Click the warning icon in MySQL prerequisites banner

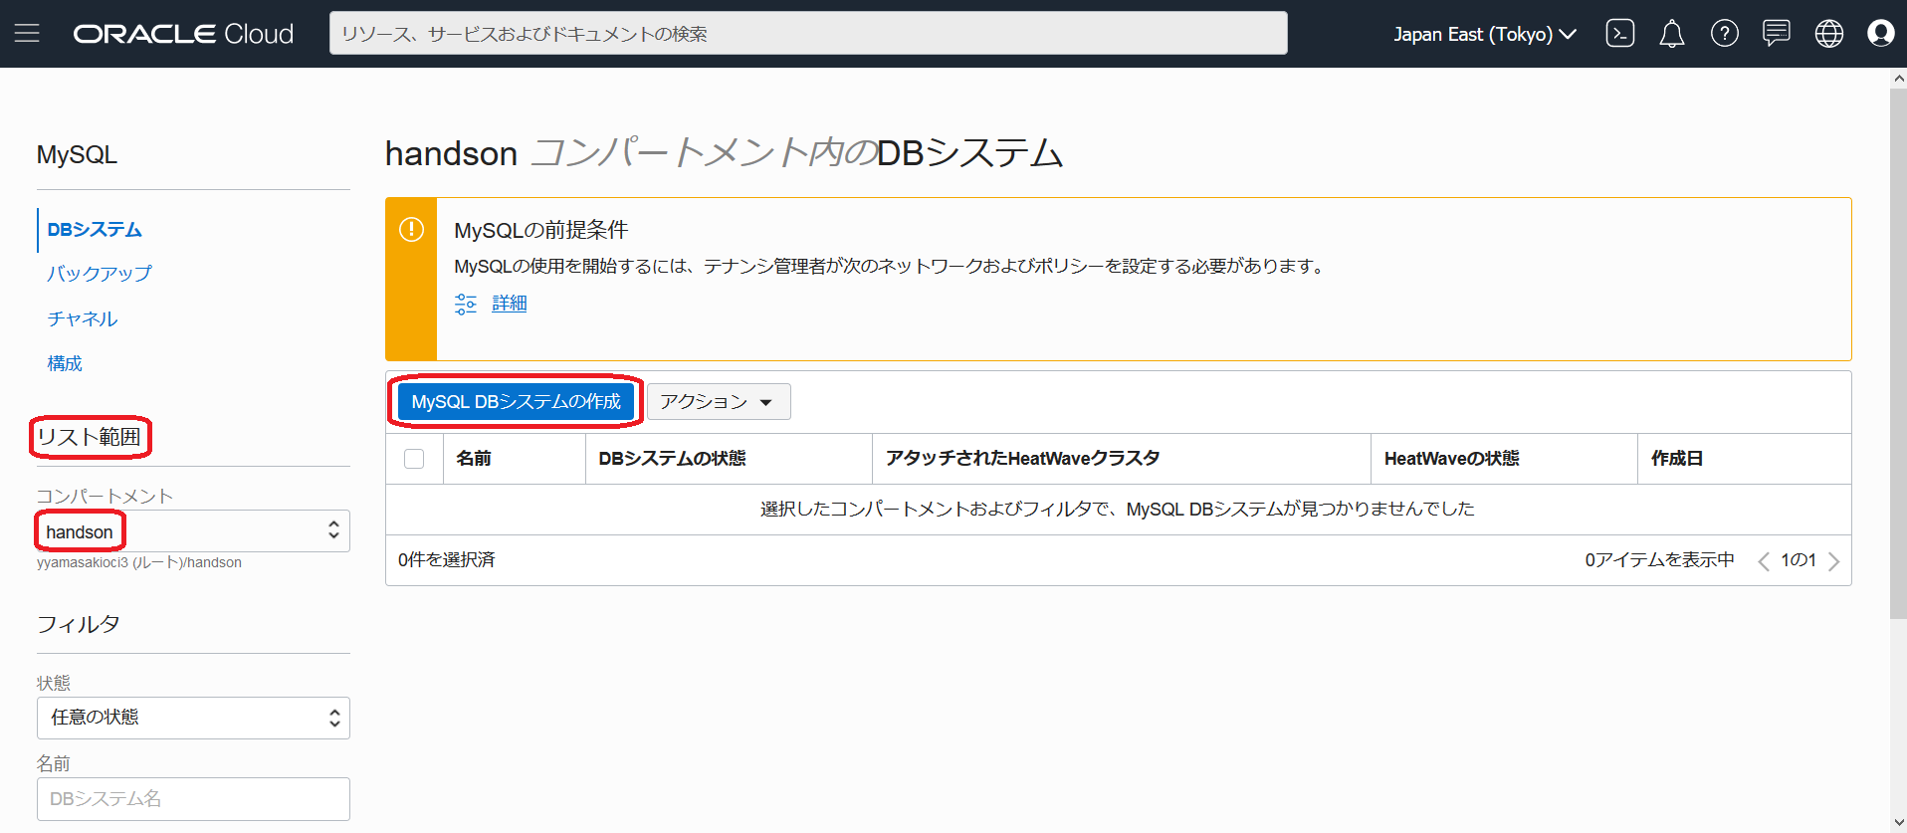411,230
